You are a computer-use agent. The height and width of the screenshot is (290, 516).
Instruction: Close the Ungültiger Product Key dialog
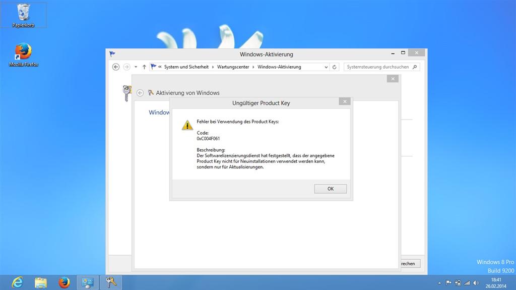345,101
